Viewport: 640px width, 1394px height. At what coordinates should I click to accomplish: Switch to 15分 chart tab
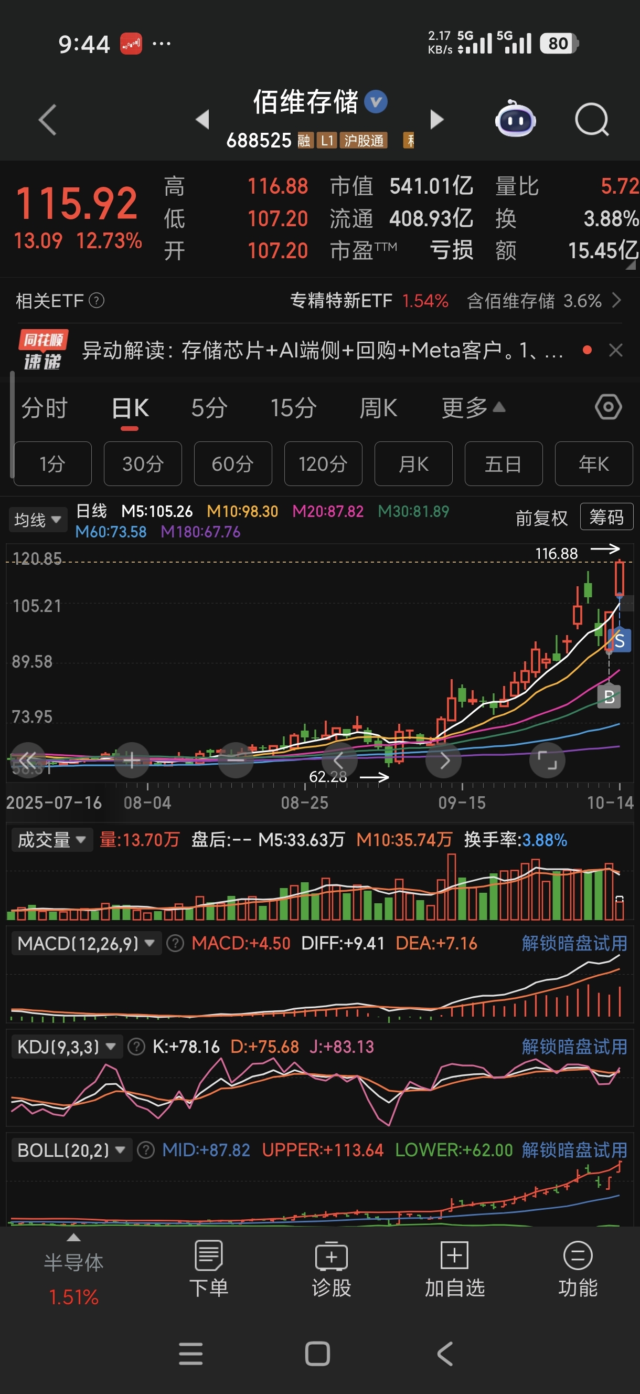tap(294, 407)
